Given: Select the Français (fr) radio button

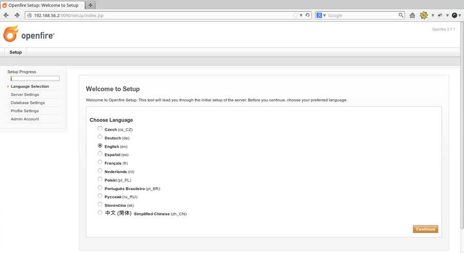Looking at the screenshot, I should click(x=100, y=162).
